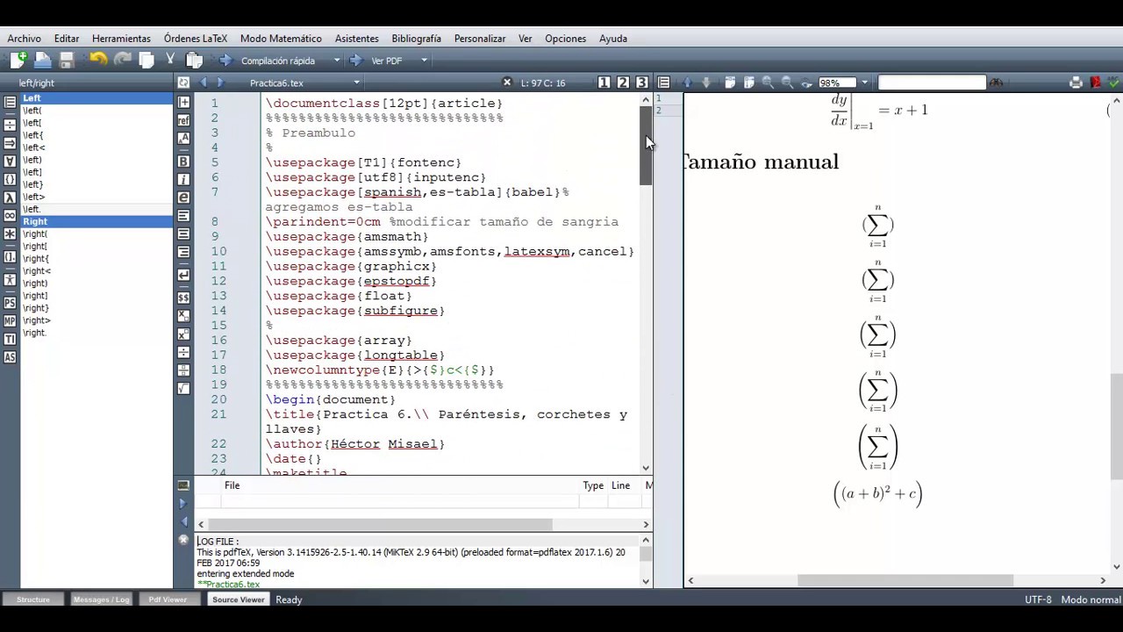The height and width of the screenshot is (632, 1123).
Task: Click the PDF search input field
Action: pos(932,83)
